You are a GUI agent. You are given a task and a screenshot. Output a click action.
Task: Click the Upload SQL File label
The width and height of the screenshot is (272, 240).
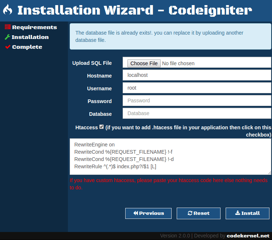click(92, 63)
